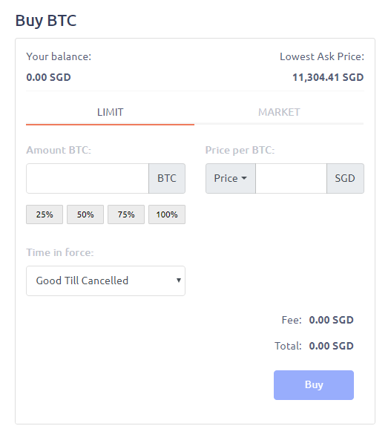
Task: Click the blue Buy button
Action: [314, 385]
